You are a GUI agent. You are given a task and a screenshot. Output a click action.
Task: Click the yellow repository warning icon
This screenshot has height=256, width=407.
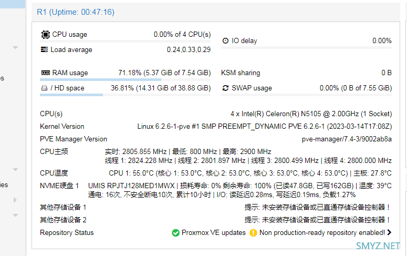coord(253,233)
